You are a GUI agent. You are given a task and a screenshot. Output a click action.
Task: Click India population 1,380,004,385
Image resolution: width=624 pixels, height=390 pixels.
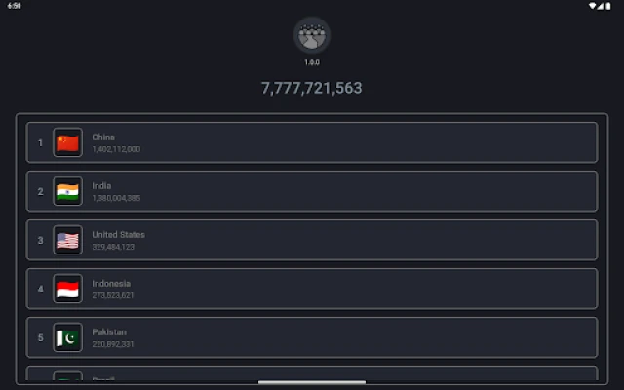(x=116, y=198)
